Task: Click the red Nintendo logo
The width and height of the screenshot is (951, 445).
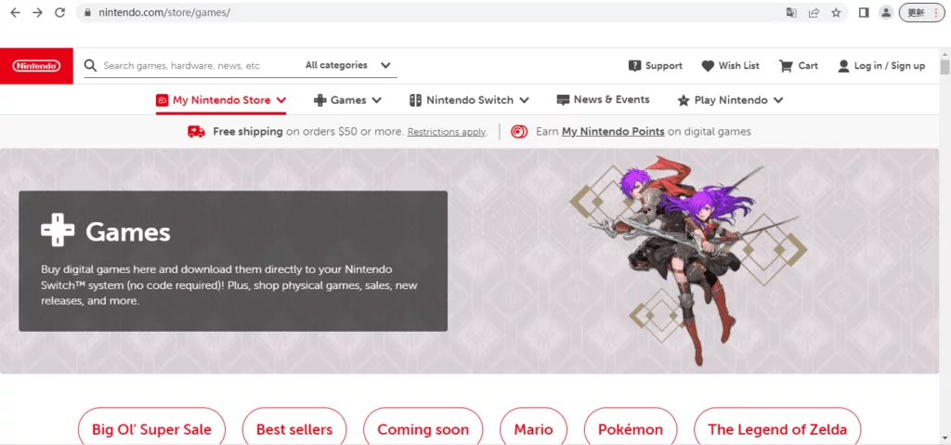Action: click(x=36, y=66)
